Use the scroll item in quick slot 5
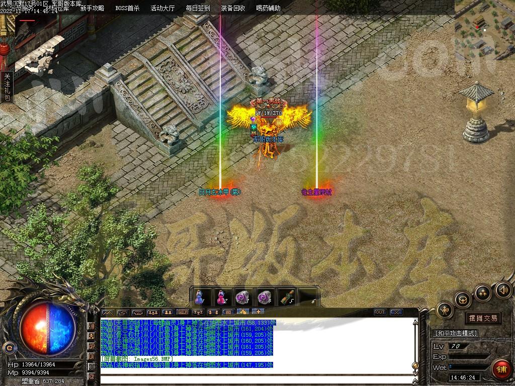The image size is (515, 386). pos(287,297)
